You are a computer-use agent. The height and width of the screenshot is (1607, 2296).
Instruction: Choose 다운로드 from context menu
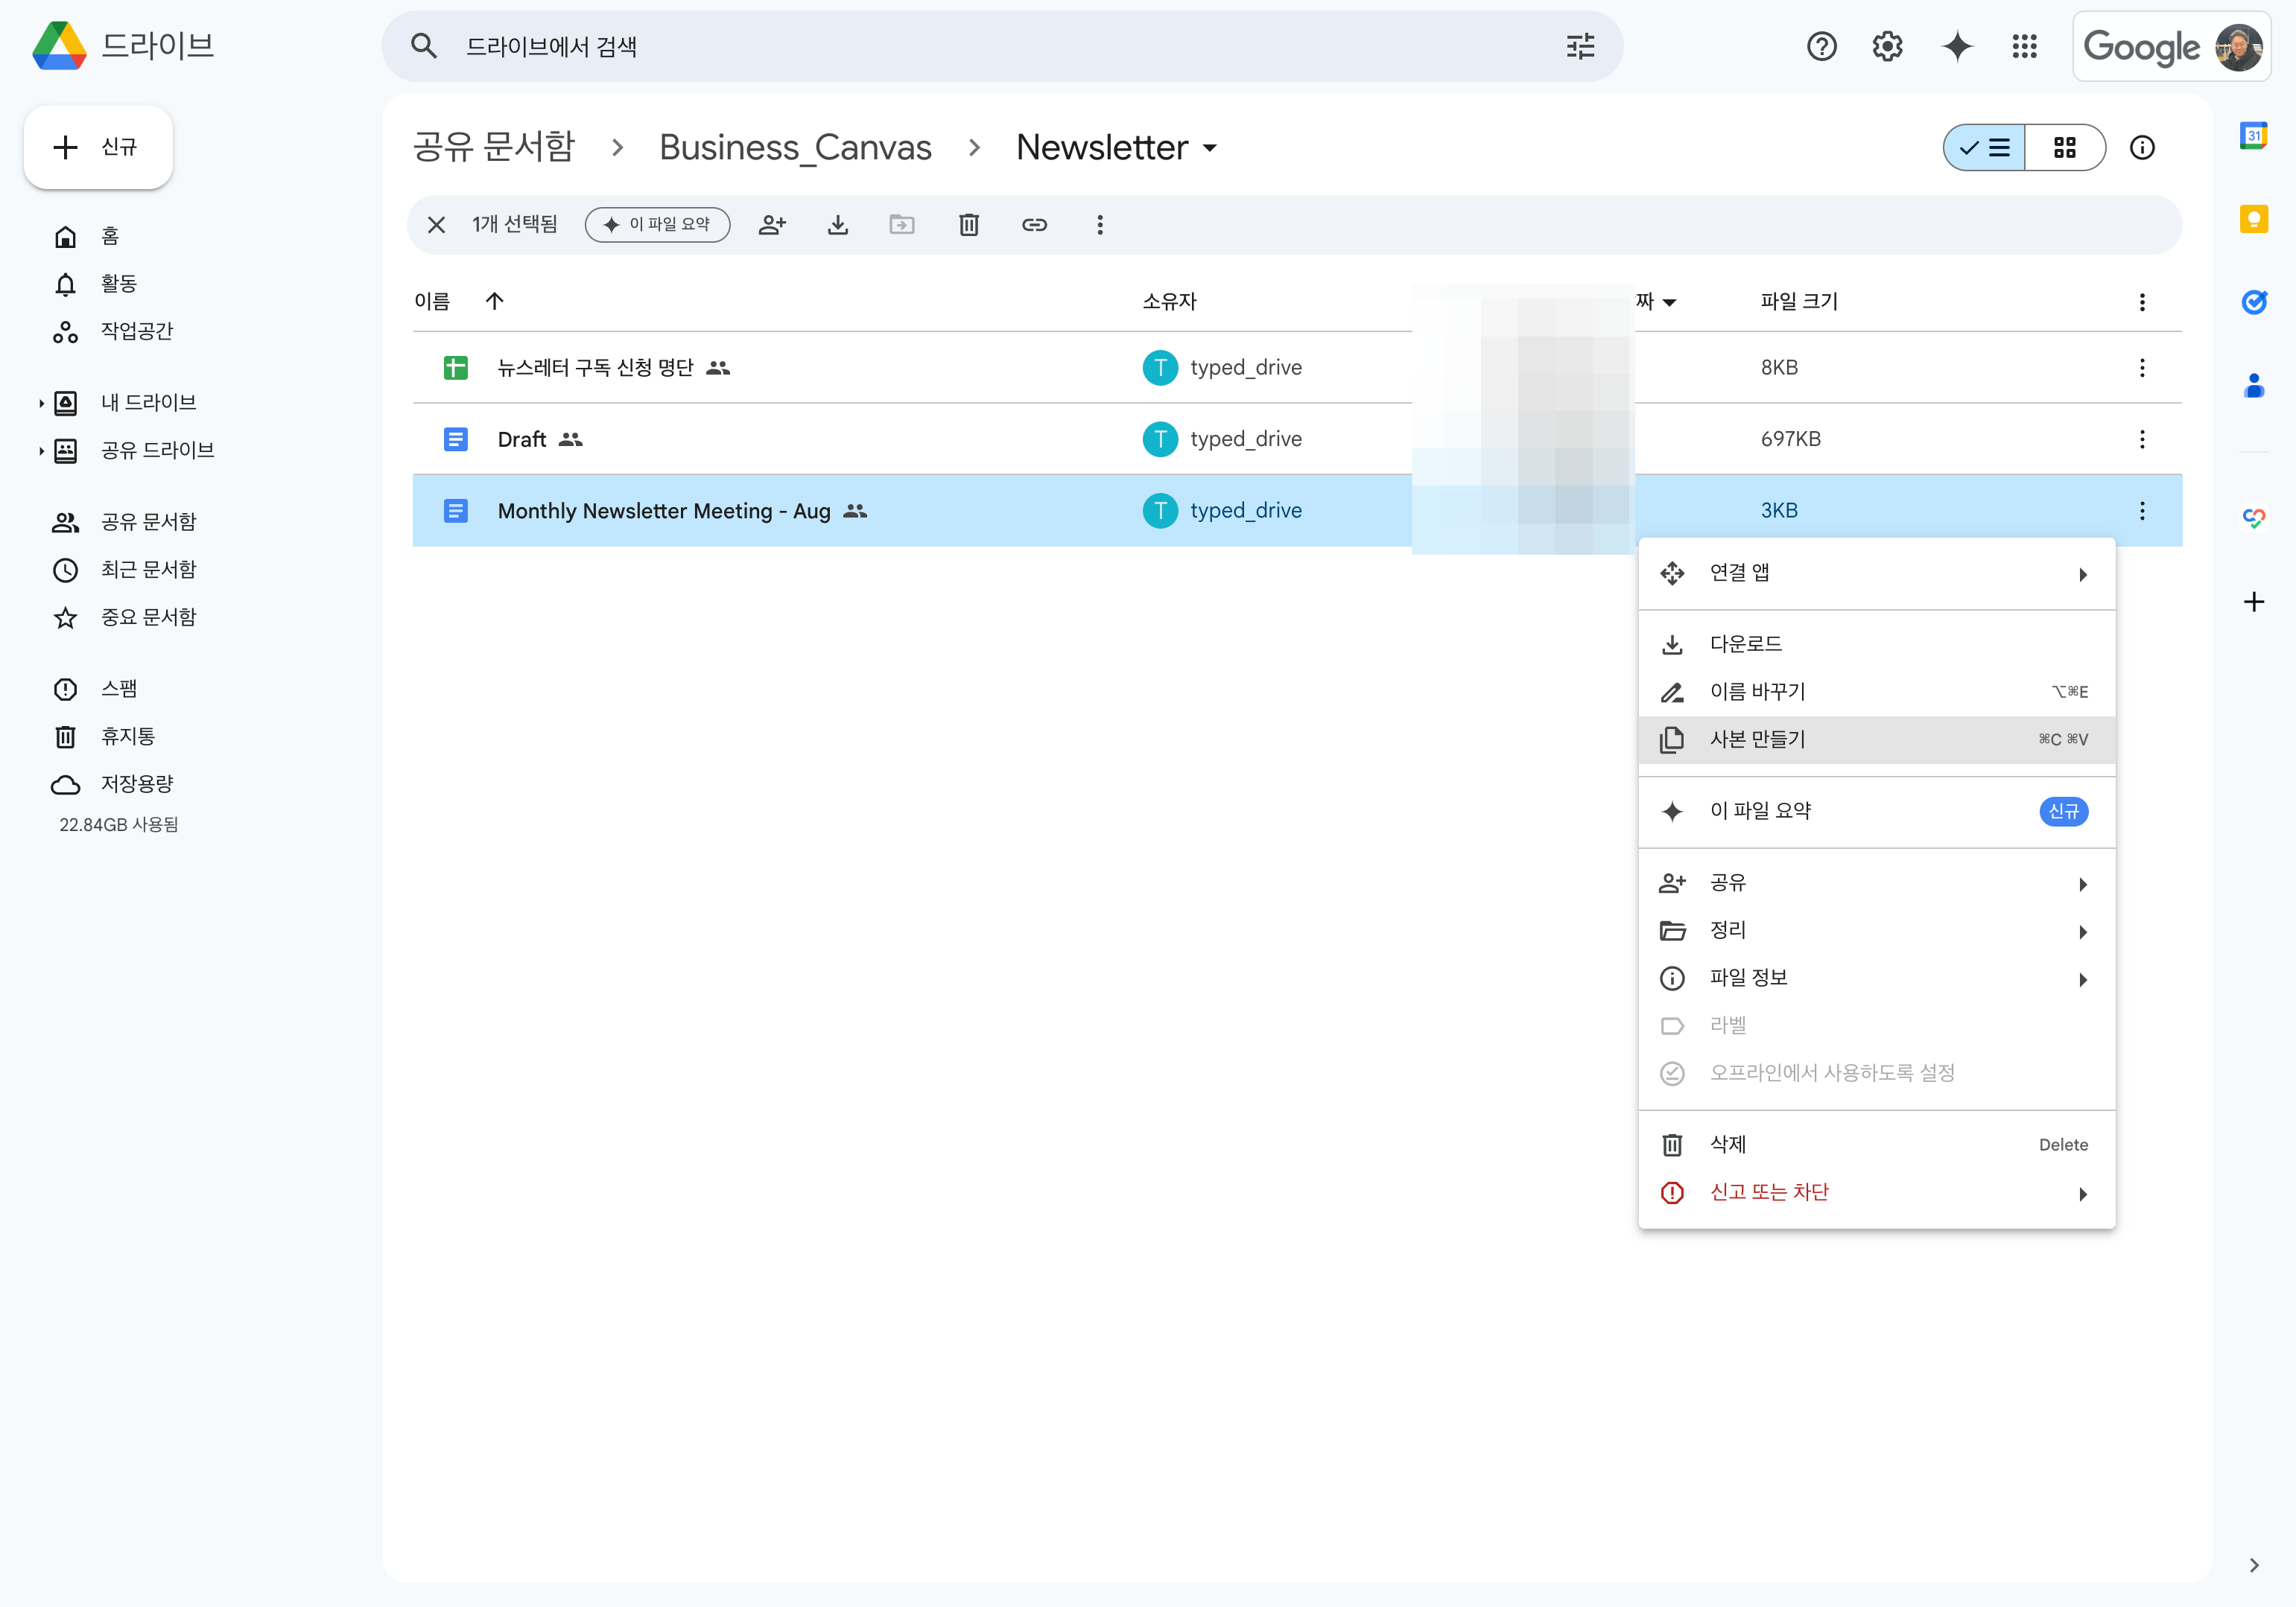(1876, 645)
